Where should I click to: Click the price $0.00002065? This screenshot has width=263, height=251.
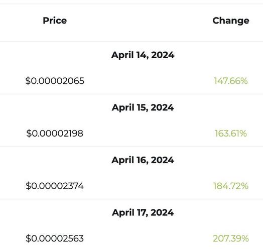[55, 81]
